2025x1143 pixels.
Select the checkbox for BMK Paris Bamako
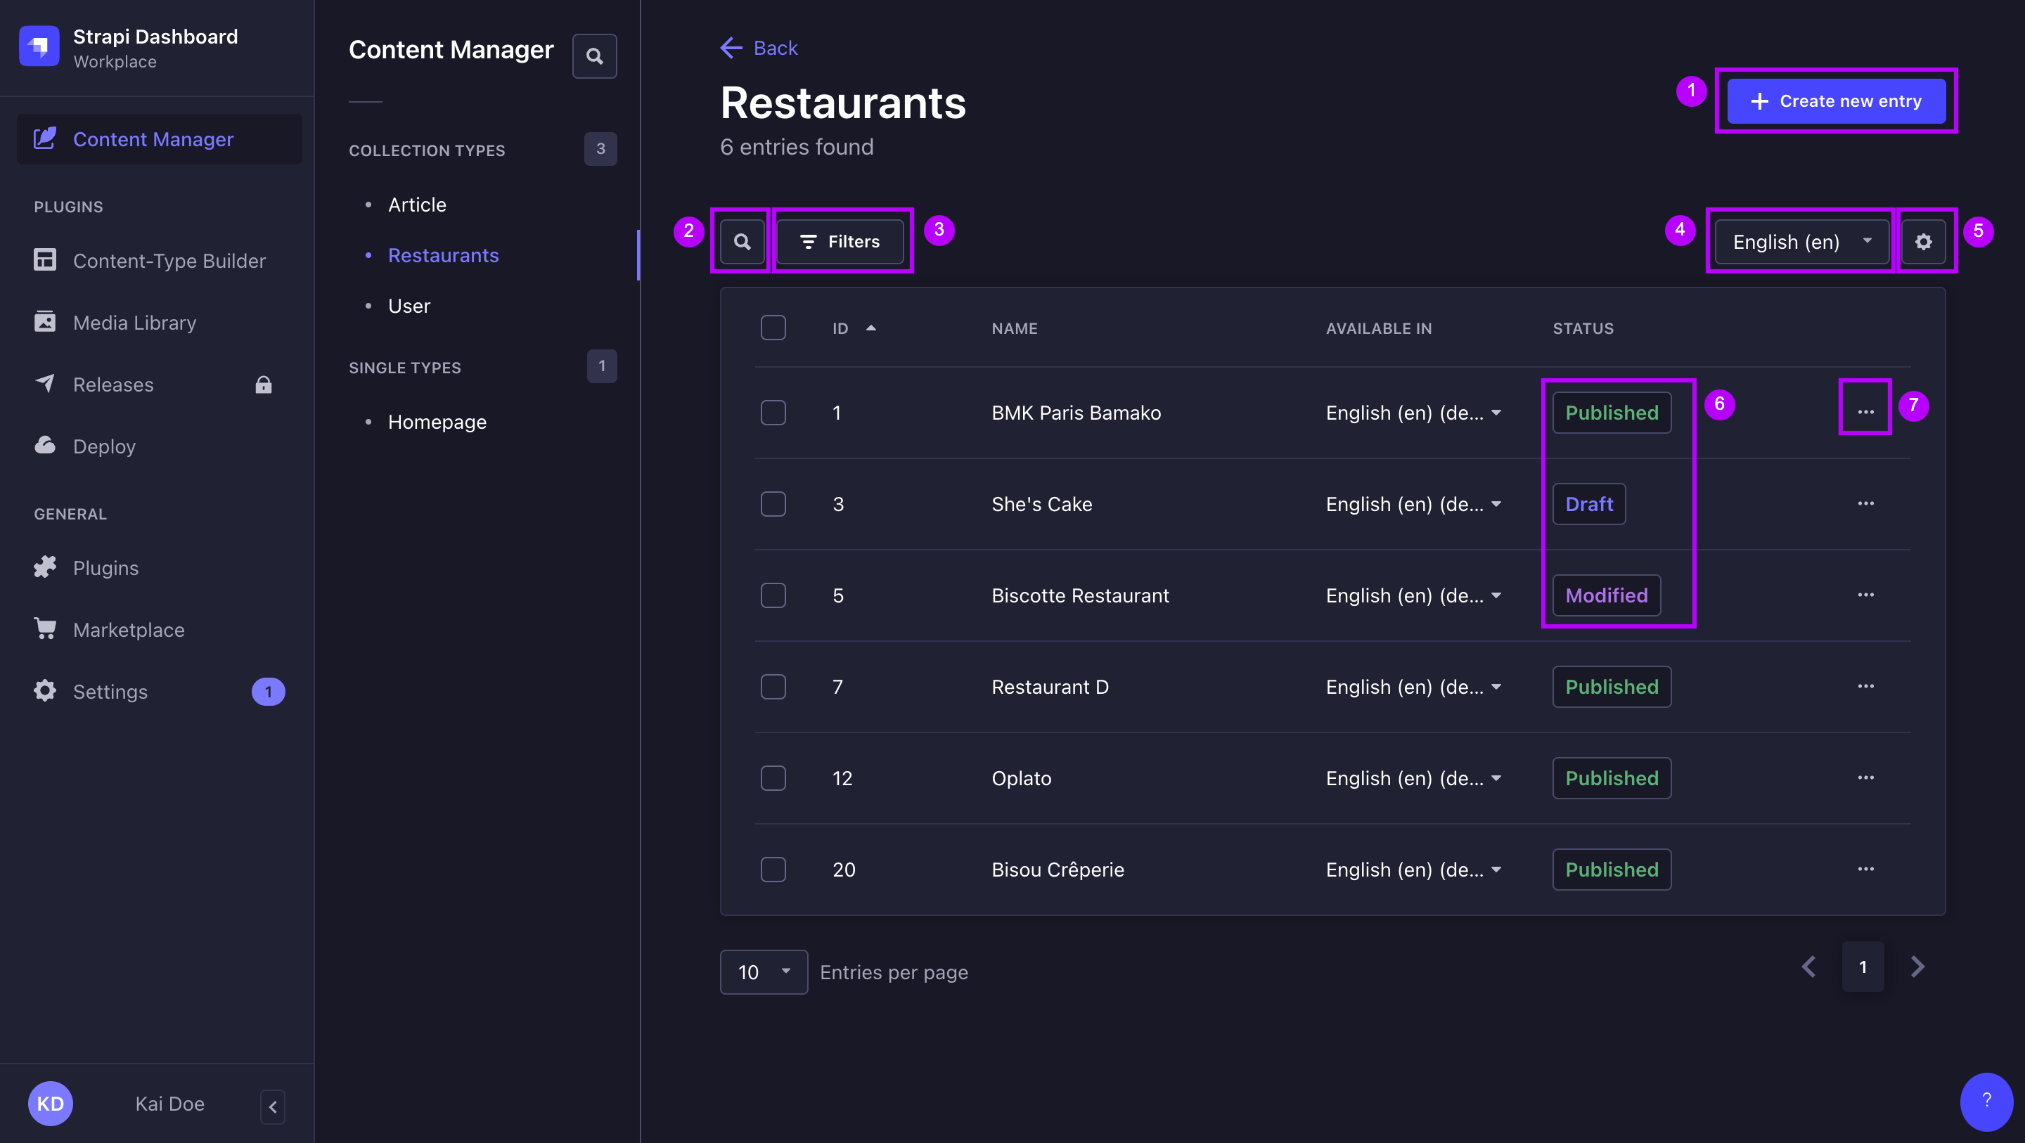tap(773, 412)
